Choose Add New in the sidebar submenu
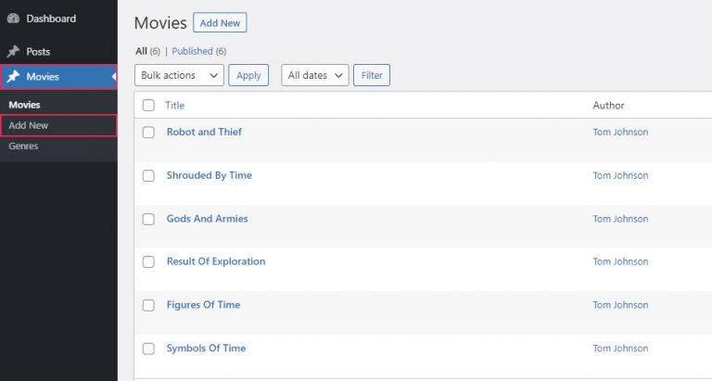712x381 pixels. point(28,125)
